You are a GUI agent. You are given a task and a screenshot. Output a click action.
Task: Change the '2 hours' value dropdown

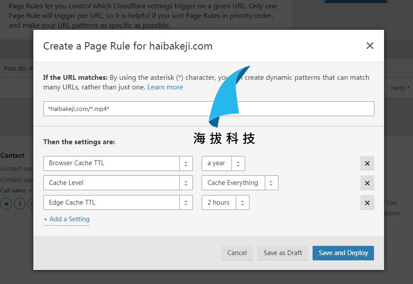click(x=225, y=202)
